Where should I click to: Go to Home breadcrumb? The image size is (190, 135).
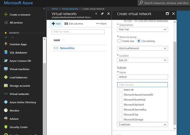(x=55, y=9)
